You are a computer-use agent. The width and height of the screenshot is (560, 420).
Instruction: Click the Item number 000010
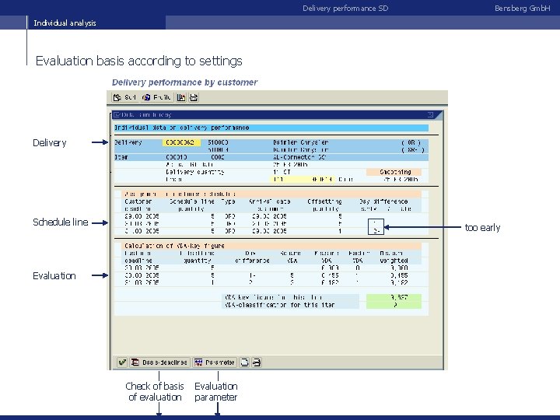point(177,157)
